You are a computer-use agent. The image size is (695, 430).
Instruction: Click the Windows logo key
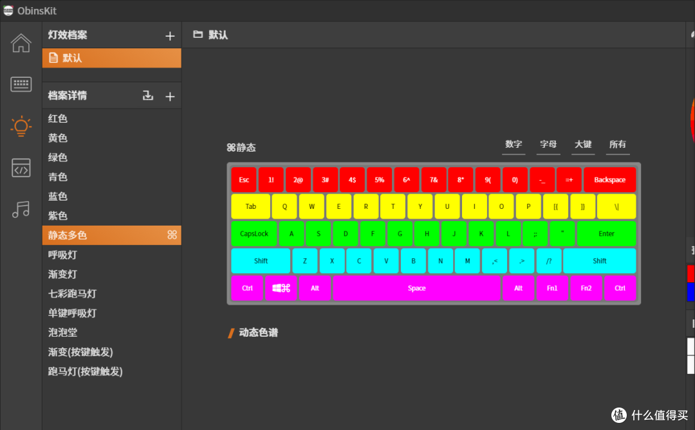click(x=281, y=288)
